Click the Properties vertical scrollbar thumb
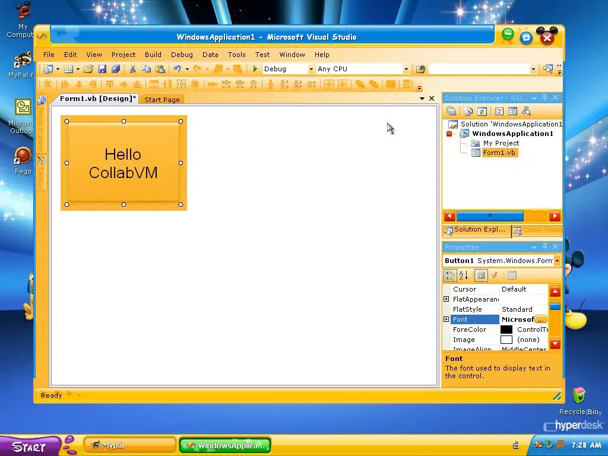Image resolution: width=608 pixels, height=456 pixels. 555,306
